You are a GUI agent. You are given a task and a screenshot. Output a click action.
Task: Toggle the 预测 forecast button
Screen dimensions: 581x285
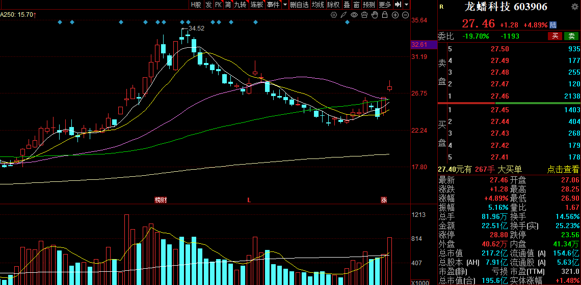tap(368, 5)
